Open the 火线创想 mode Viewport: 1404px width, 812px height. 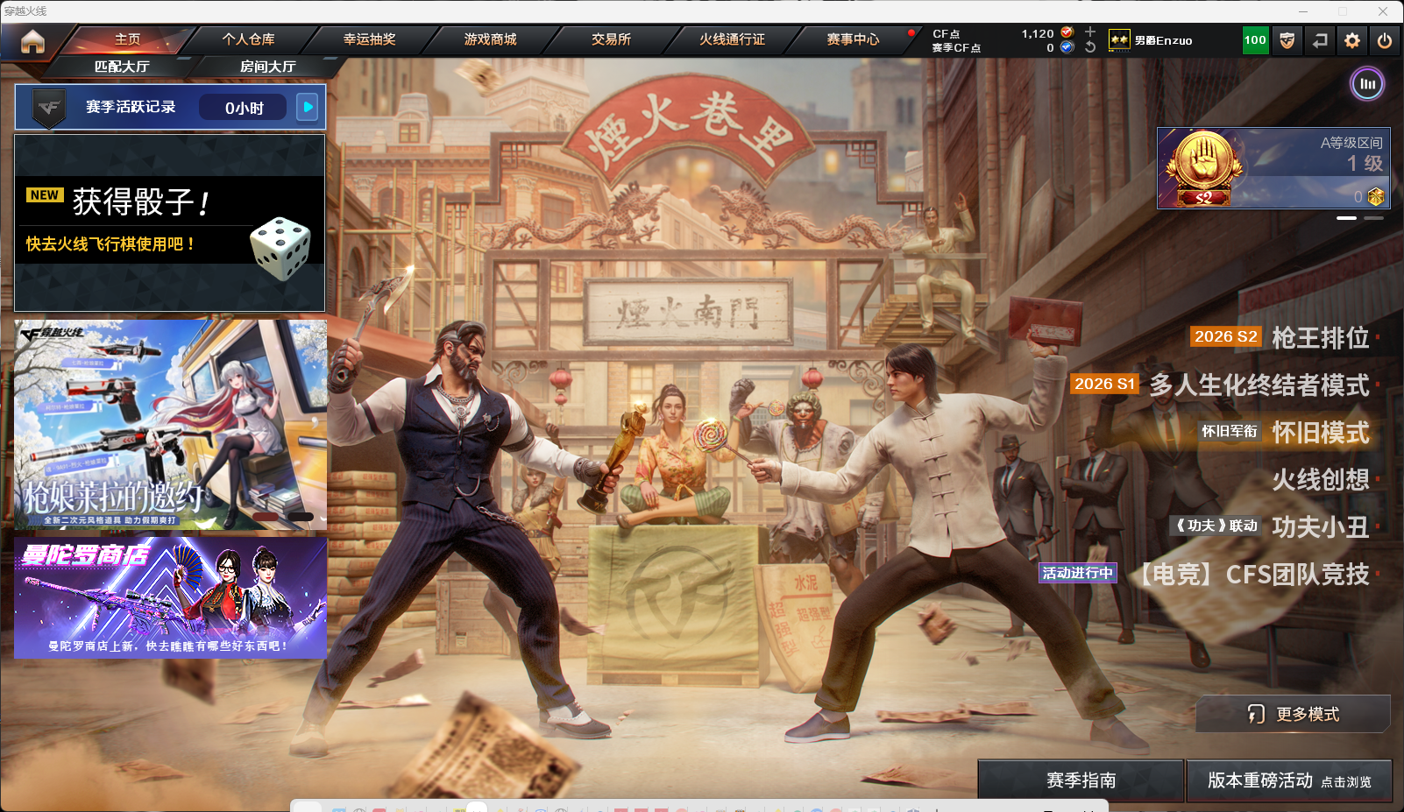[1321, 480]
